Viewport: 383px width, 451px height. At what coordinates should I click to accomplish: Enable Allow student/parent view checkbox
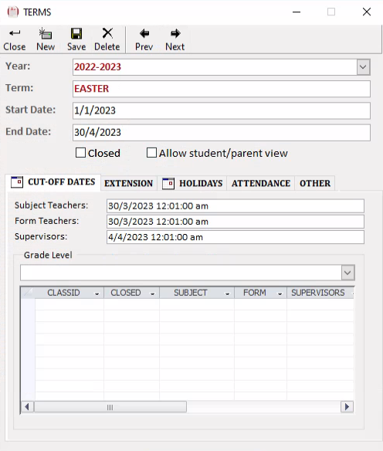pos(151,153)
